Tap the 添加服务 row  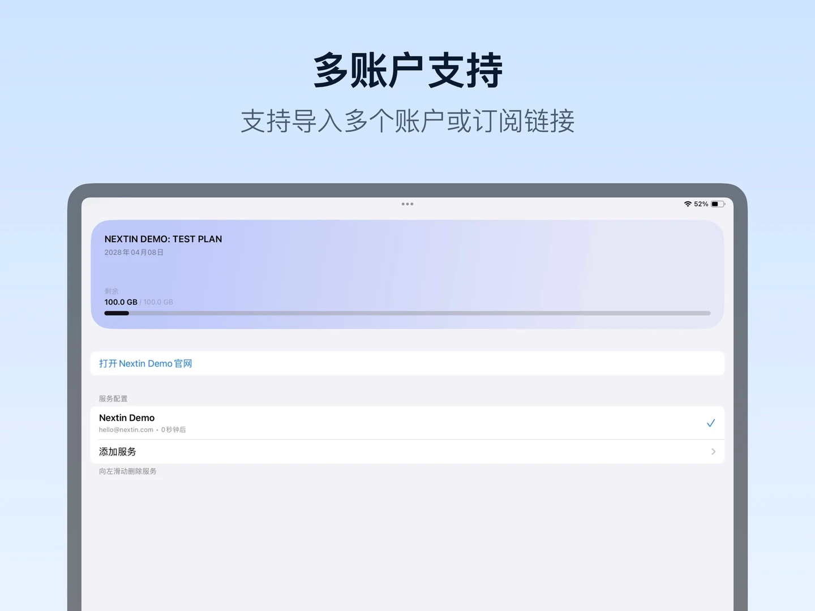(x=407, y=451)
